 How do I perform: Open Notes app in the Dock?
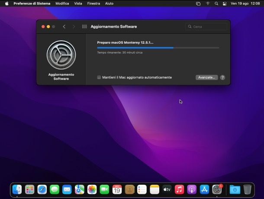point(155,189)
